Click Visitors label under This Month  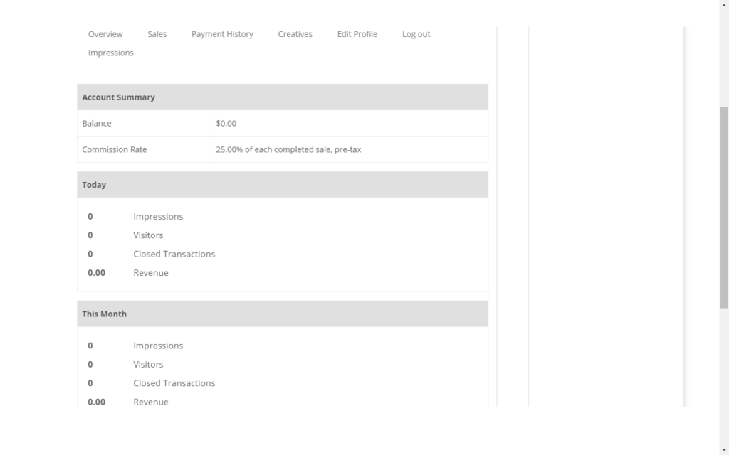[x=148, y=365]
